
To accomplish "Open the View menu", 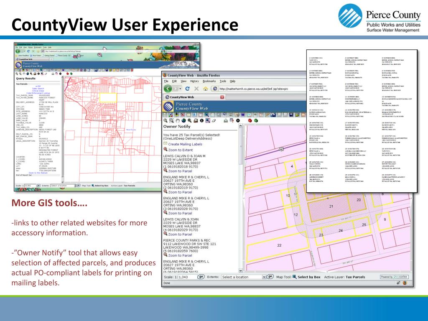I will [183, 81].
